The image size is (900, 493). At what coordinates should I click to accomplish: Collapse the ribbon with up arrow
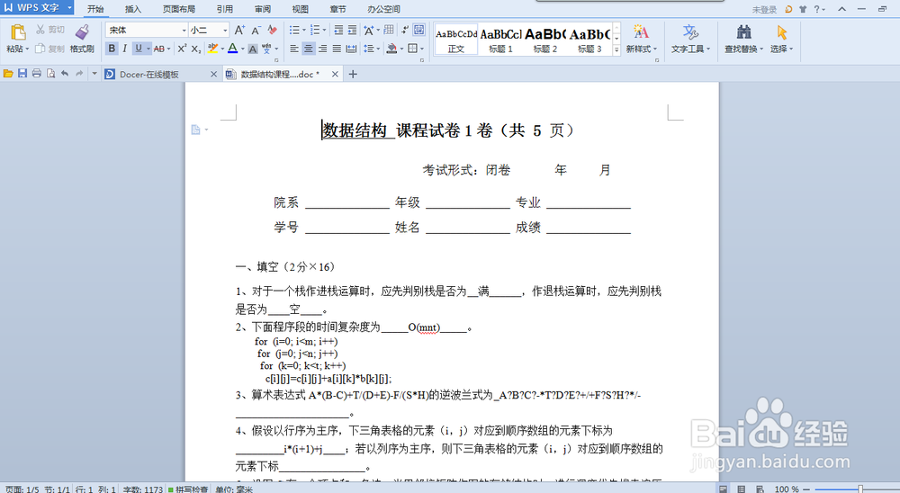coord(841,9)
